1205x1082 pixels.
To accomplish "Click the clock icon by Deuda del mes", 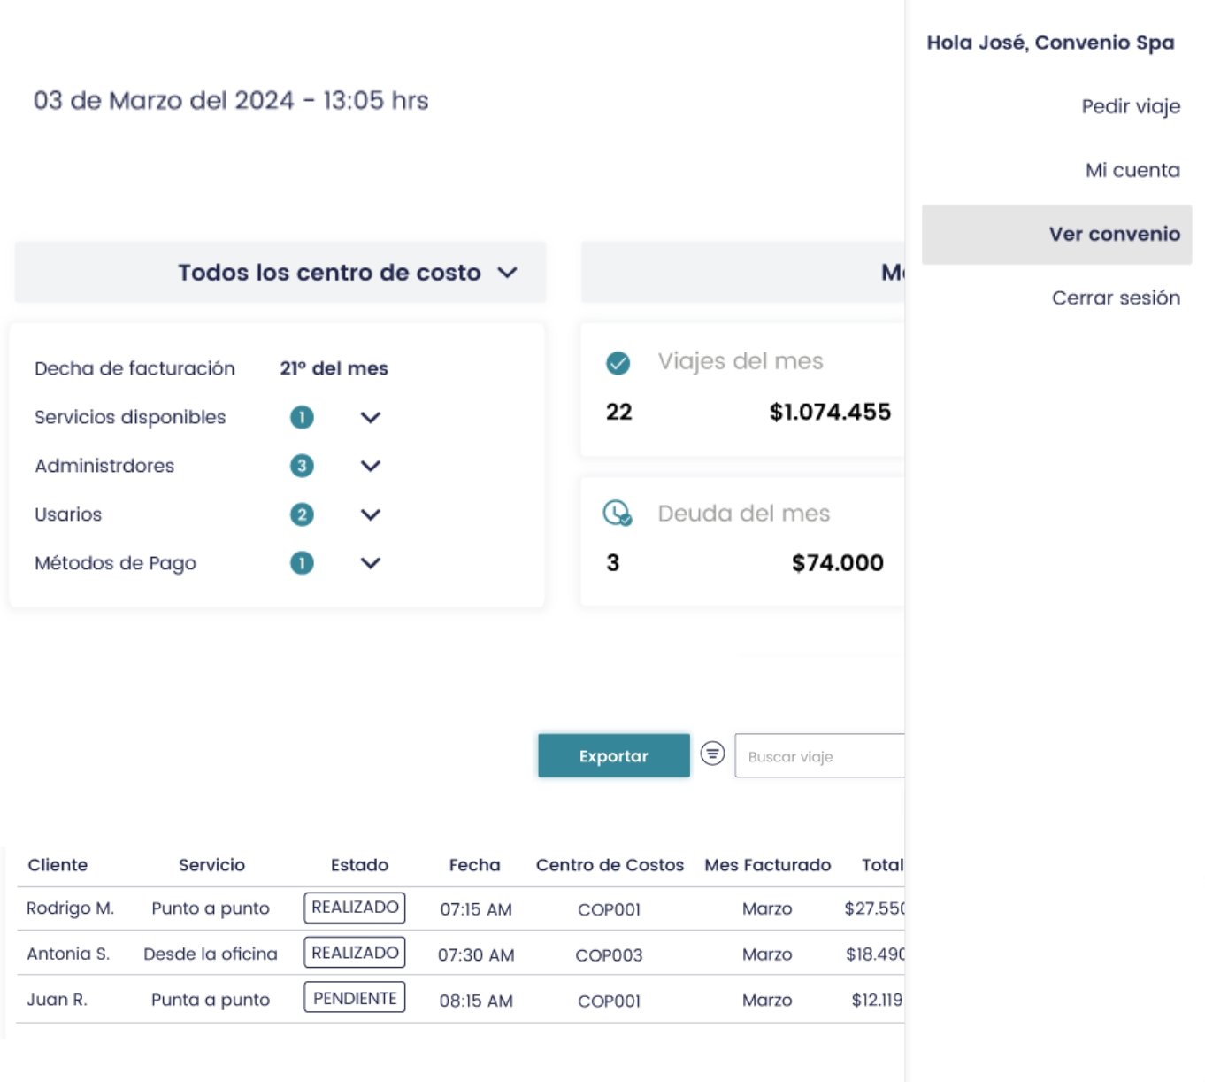I will (x=617, y=514).
